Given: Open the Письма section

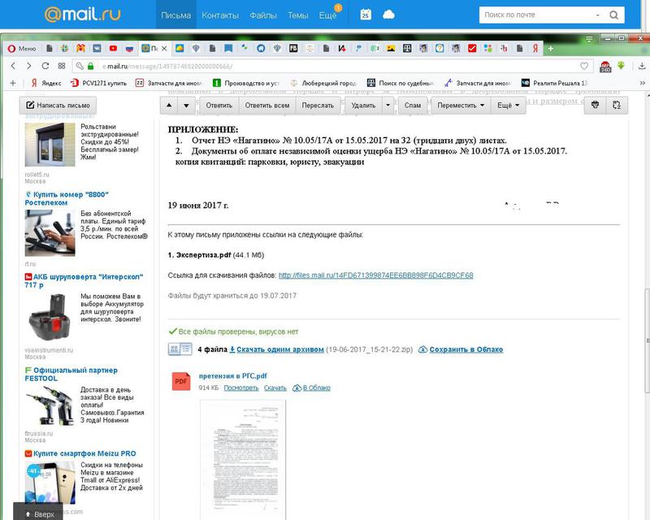Looking at the screenshot, I should point(175,15).
